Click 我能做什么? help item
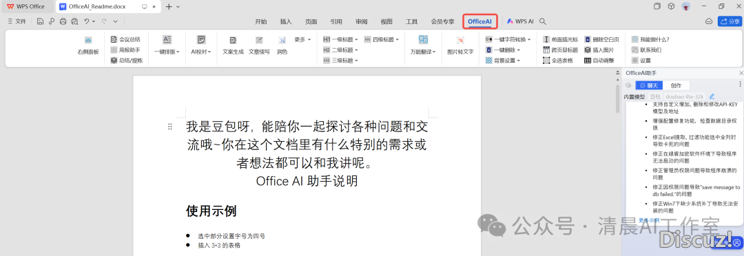The height and width of the screenshot is (256, 744). tap(650, 39)
